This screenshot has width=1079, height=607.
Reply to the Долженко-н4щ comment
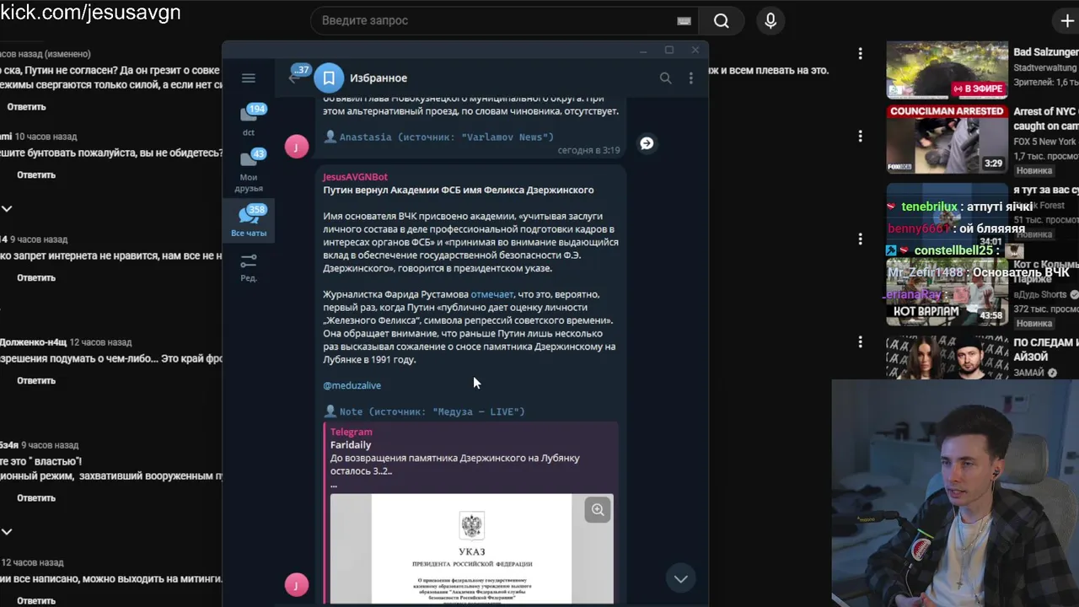point(36,381)
